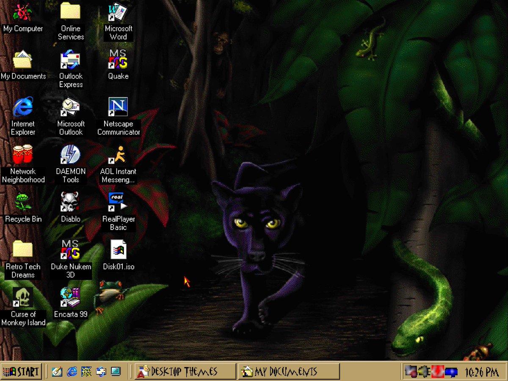Click the View Channels Quick Launch icon
Image resolution: width=508 pixels, height=381 pixels.
[x=87, y=372]
